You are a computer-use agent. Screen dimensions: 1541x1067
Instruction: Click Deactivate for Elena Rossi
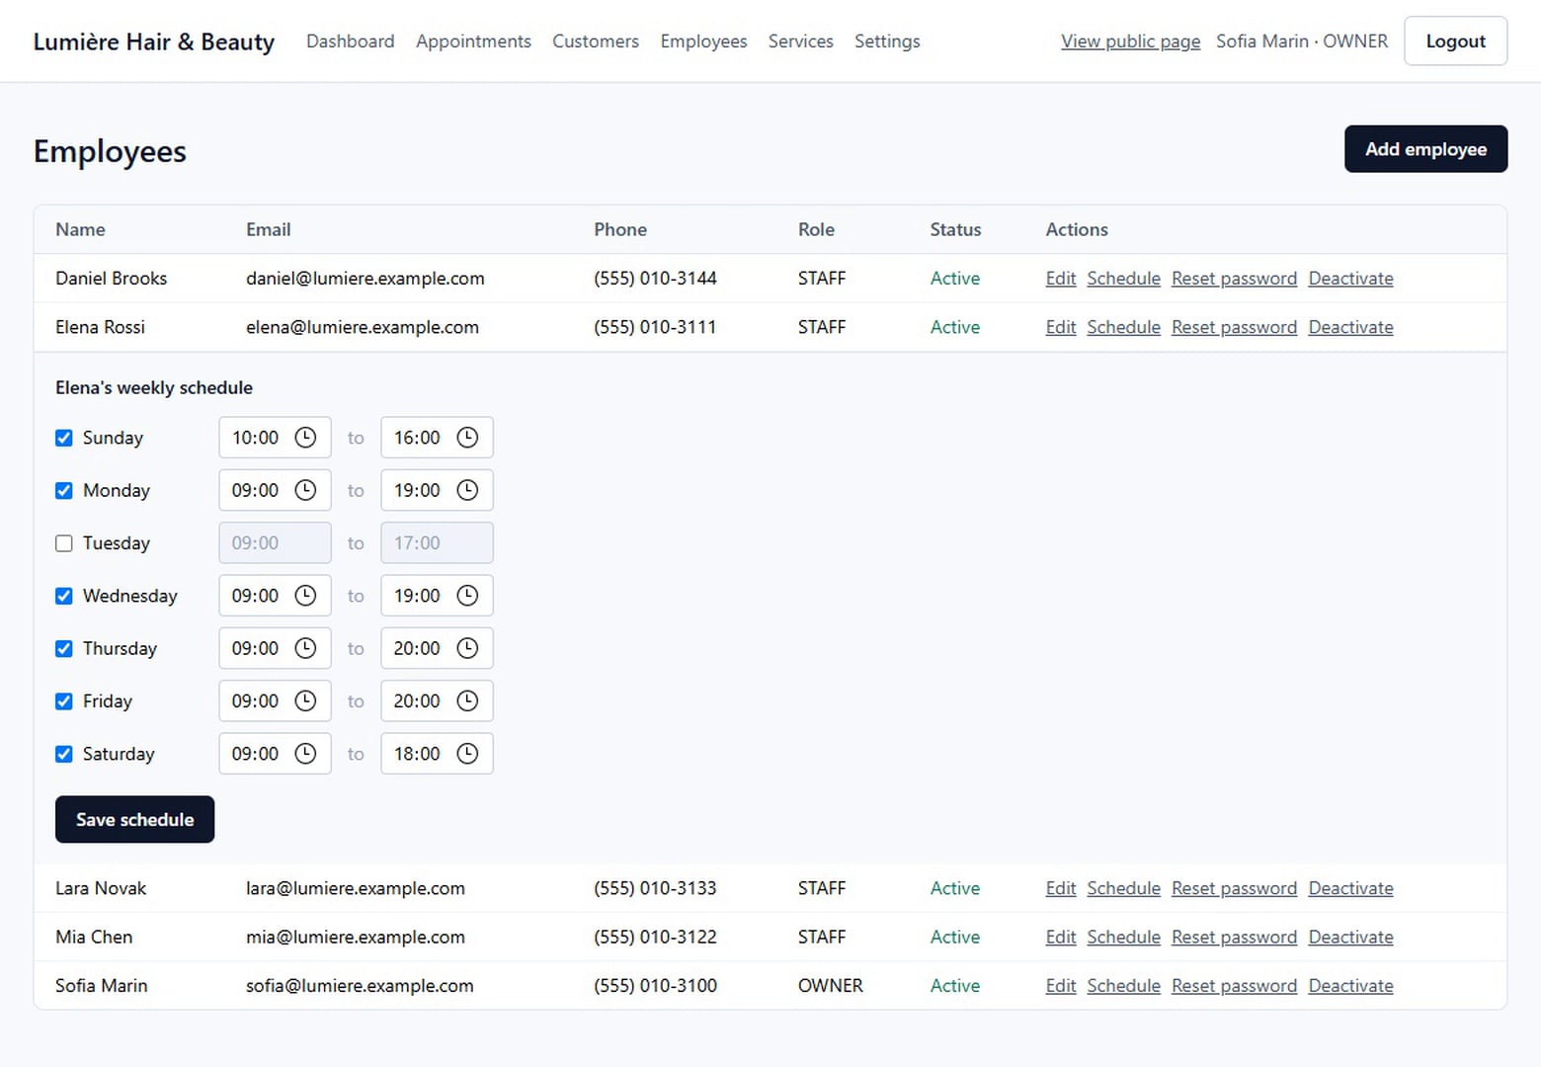coord(1350,327)
